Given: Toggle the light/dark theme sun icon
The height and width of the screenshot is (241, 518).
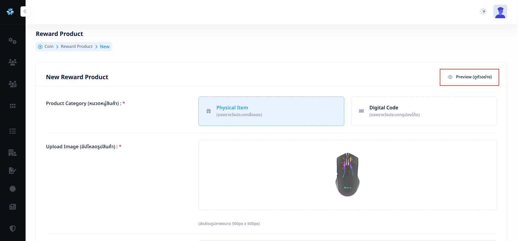Looking at the screenshot, I should [483, 11].
